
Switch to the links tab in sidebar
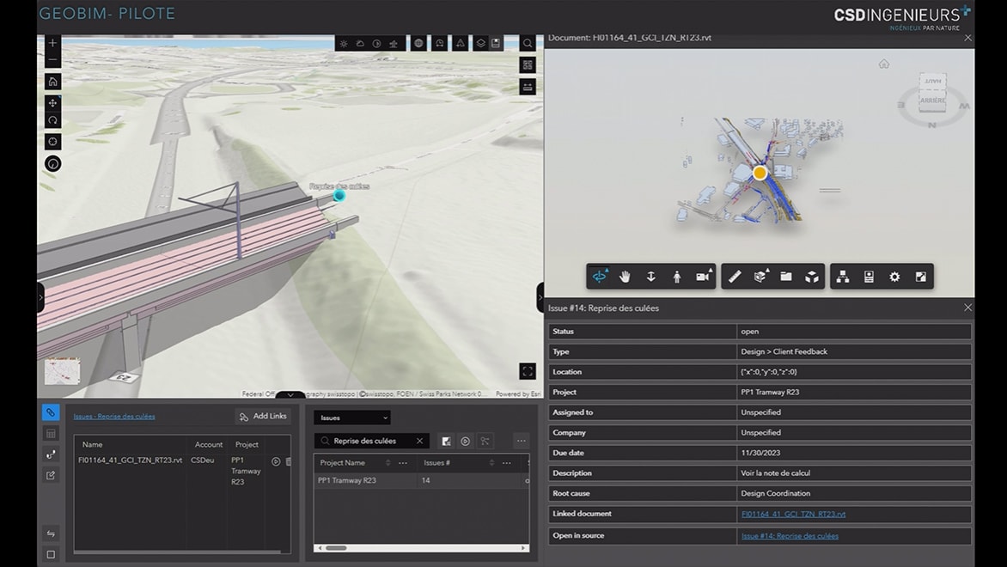click(x=51, y=412)
